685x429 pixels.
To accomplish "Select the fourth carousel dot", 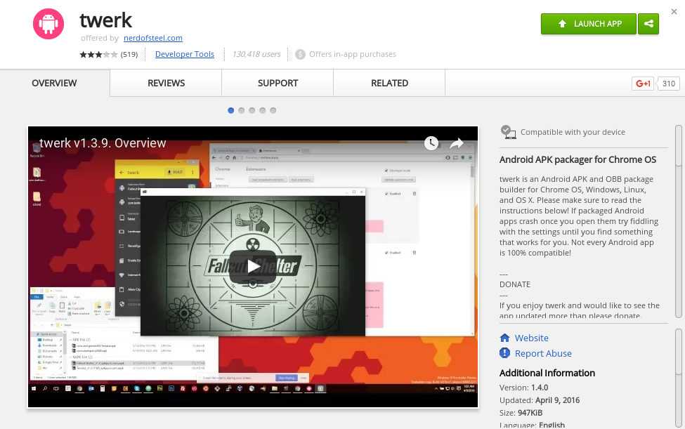I will (x=263, y=110).
